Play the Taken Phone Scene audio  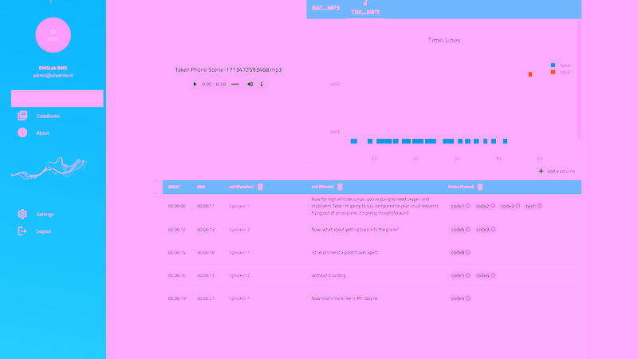click(195, 85)
